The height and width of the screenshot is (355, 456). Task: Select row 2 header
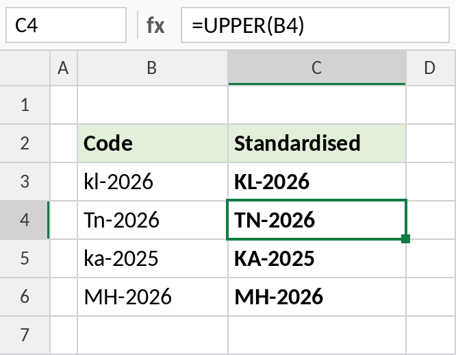[25, 143]
